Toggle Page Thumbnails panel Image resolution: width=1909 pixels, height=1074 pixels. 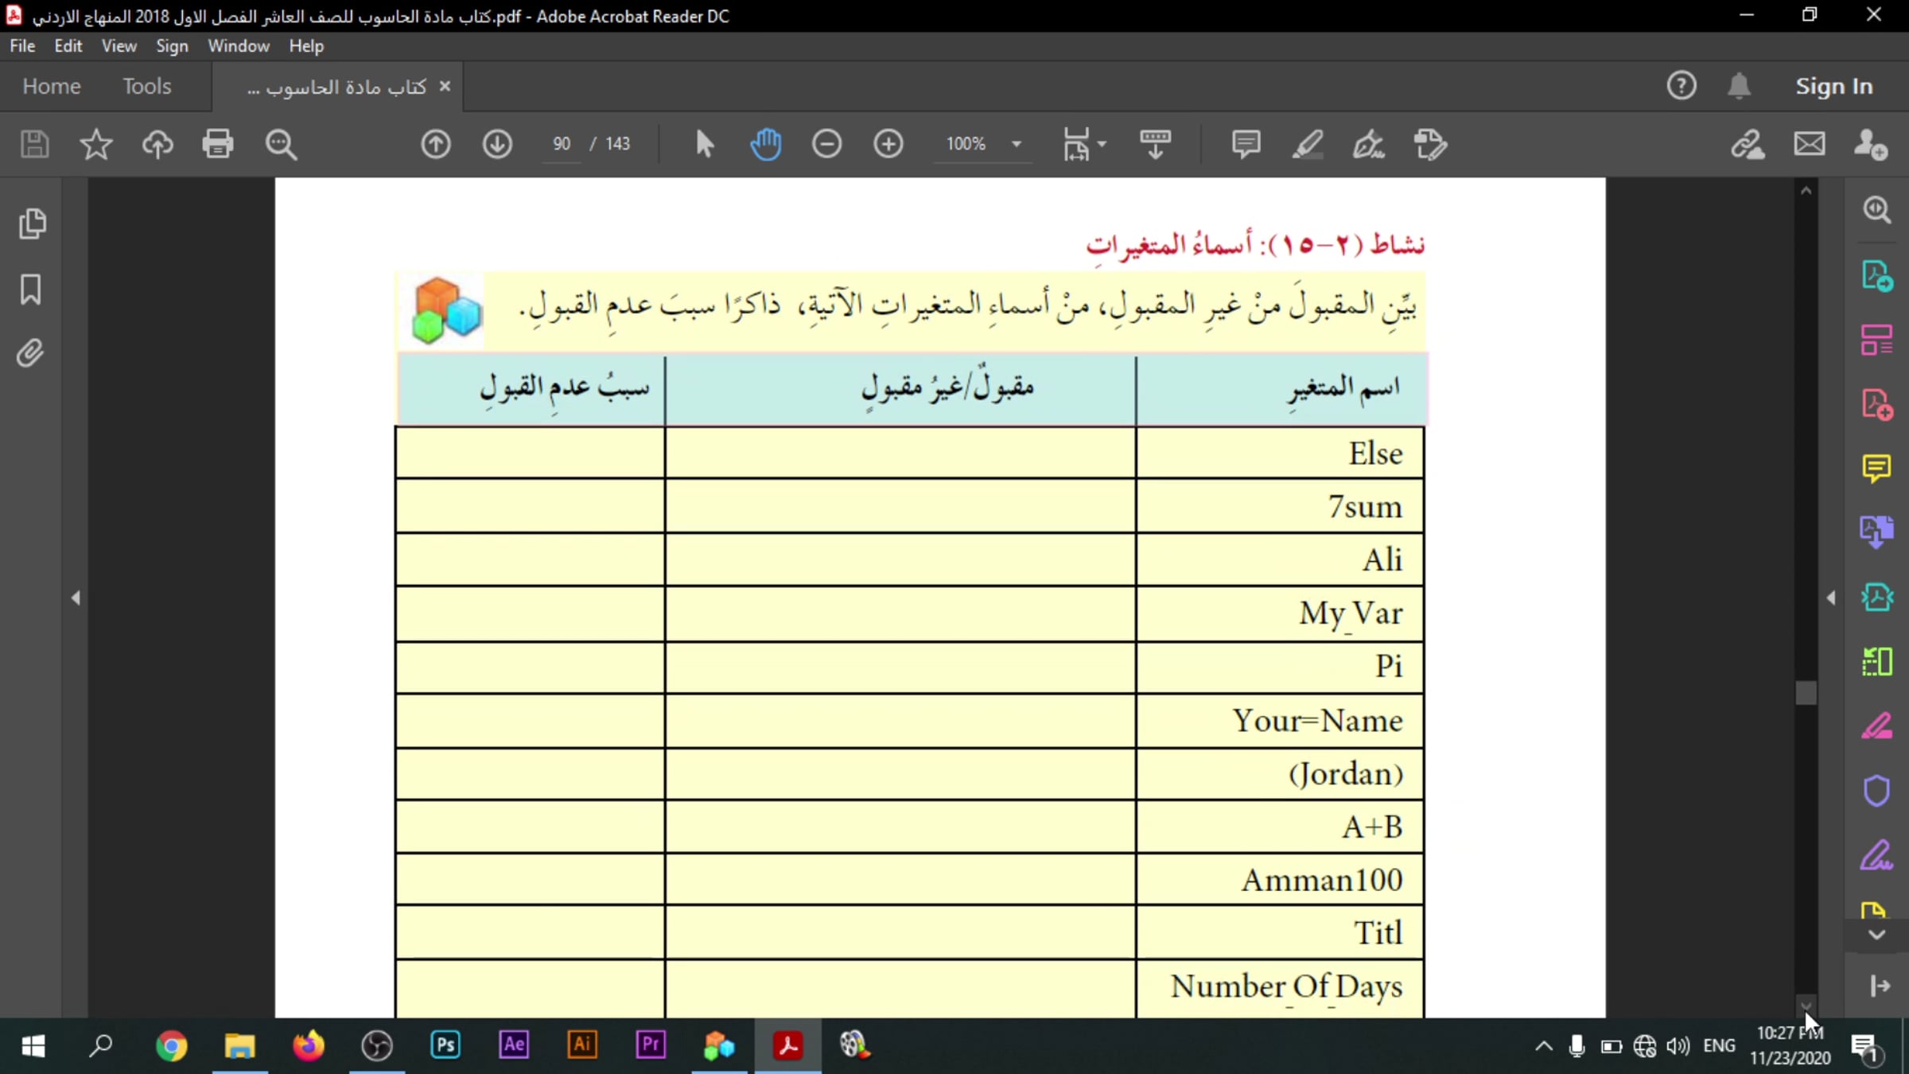coord(32,224)
